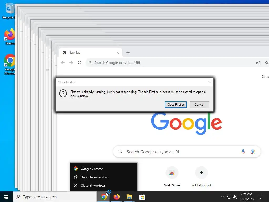Click the Chrome icon on New Tab tab
The height and width of the screenshot is (202, 269).
[x=64, y=53]
